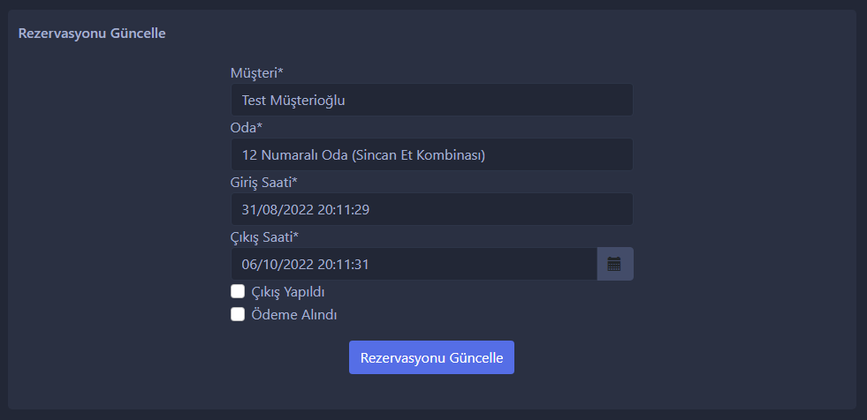This screenshot has width=867, height=420.
Task: Click the Çıkış Yapıldı label text
Action: (288, 292)
